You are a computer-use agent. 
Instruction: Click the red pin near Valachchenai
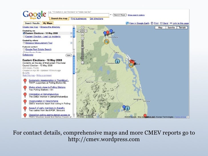point(108,33)
